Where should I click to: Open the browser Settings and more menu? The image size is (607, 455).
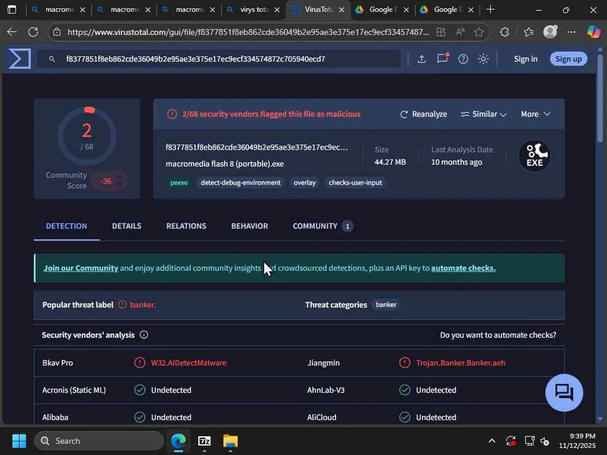(x=571, y=32)
